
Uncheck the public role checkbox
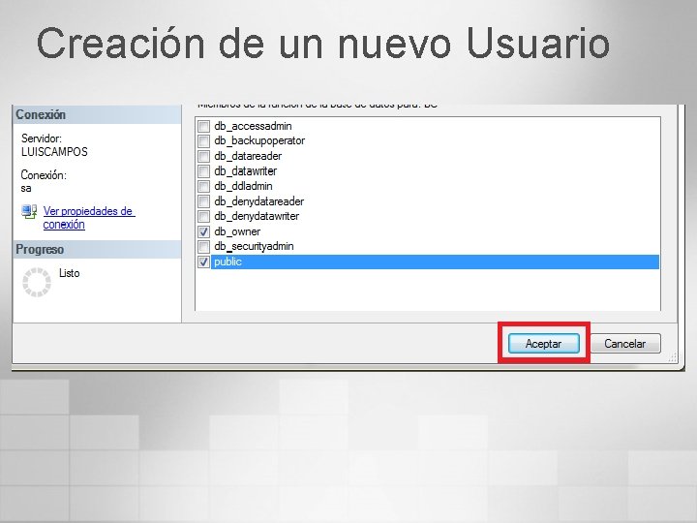[203, 261]
